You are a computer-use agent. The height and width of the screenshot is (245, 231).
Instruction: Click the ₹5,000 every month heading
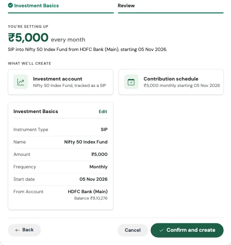(x=47, y=38)
